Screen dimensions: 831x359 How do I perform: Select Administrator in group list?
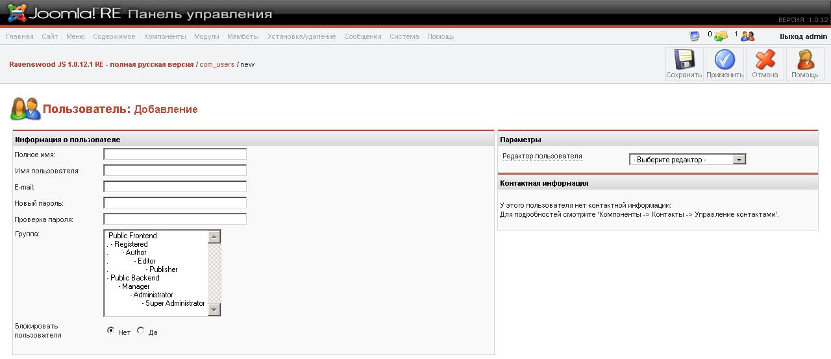156,295
